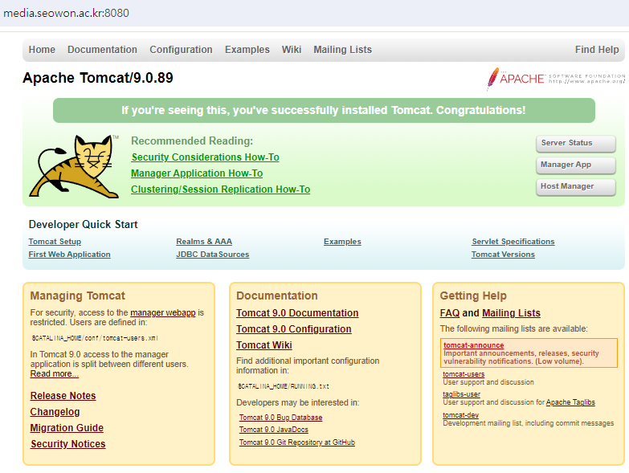The image size is (629, 473).
Task: Select Configuration in the top navigation
Action: click(x=181, y=50)
